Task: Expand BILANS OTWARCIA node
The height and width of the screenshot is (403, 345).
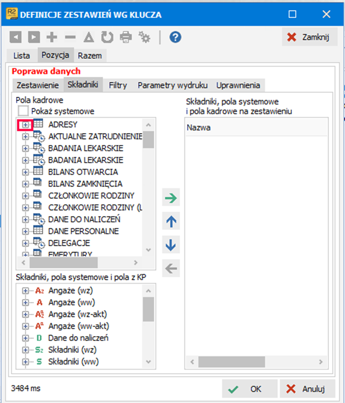Action: point(25,172)
